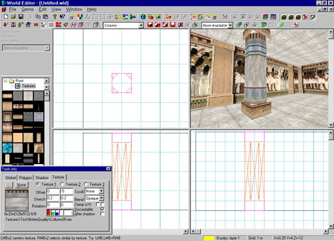Click the ellipsis browse texture button
Viewport: 334px width, 241px height.
coord(9,185)
